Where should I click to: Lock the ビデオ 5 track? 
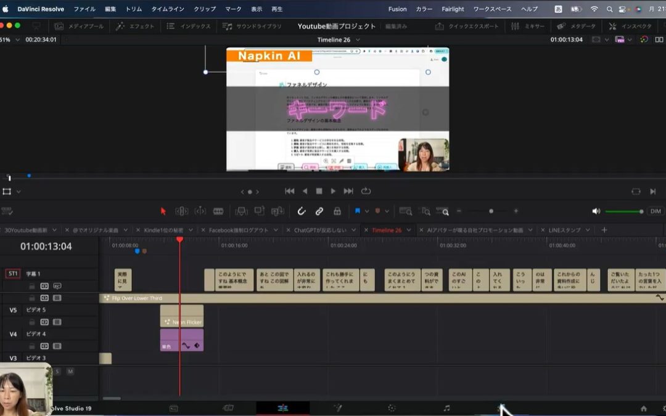(32, 322)
